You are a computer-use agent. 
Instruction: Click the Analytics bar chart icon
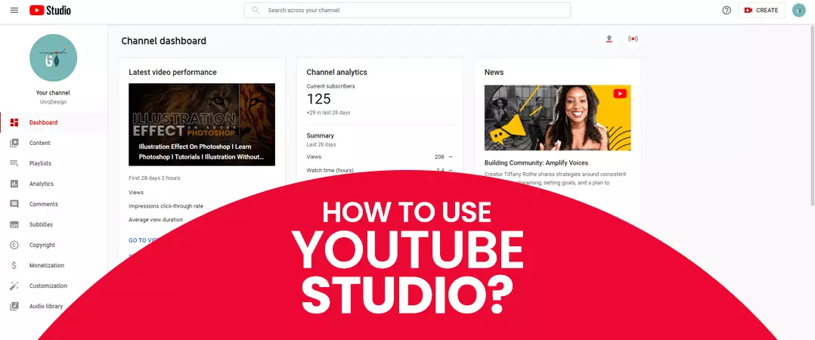click(x=14, y=184)
